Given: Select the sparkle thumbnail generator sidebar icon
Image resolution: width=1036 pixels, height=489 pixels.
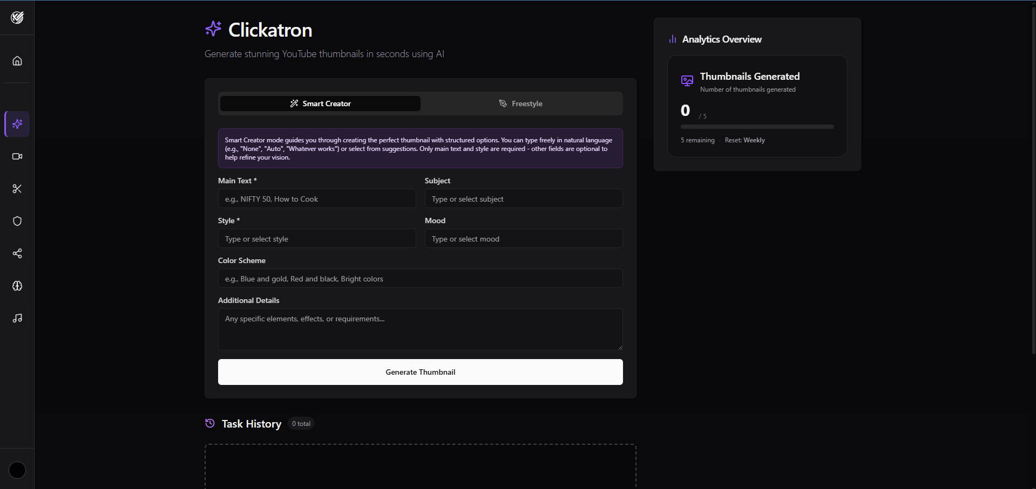Looking at the screenshot, I should [x=17, y=124].
